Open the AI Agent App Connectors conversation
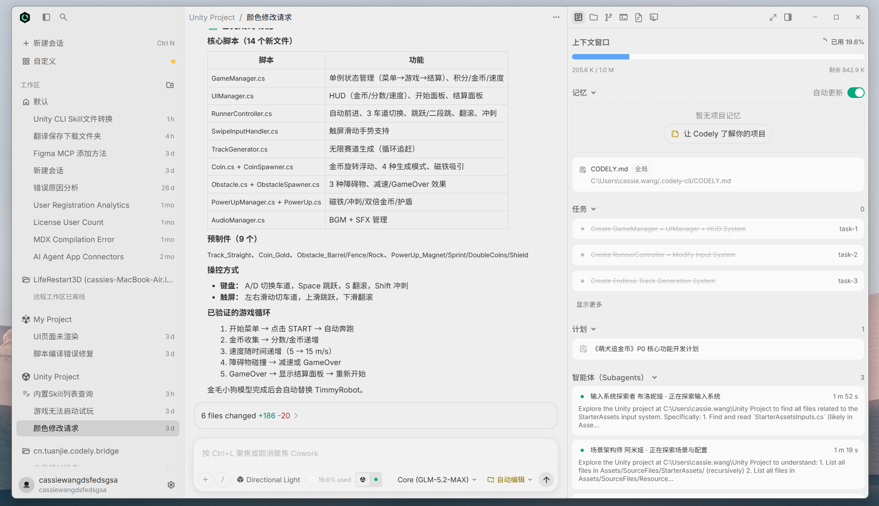 (98, 256)
